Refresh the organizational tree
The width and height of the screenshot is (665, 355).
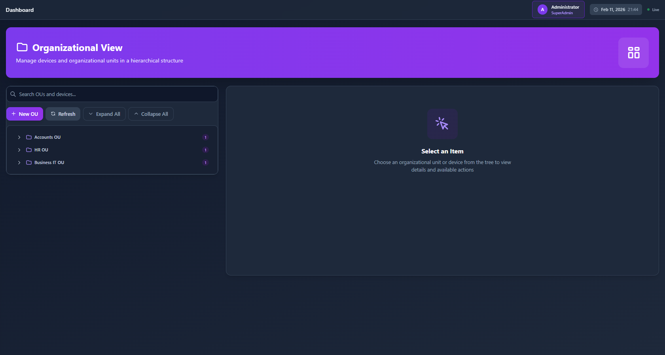(x=63, y=114)
